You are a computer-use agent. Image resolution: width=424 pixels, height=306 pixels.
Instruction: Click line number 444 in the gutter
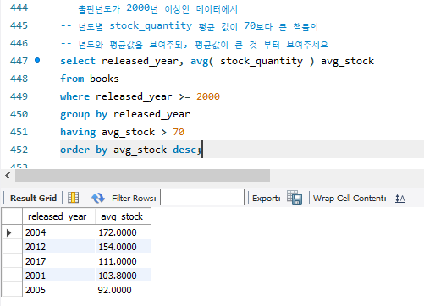coord(19,8)
